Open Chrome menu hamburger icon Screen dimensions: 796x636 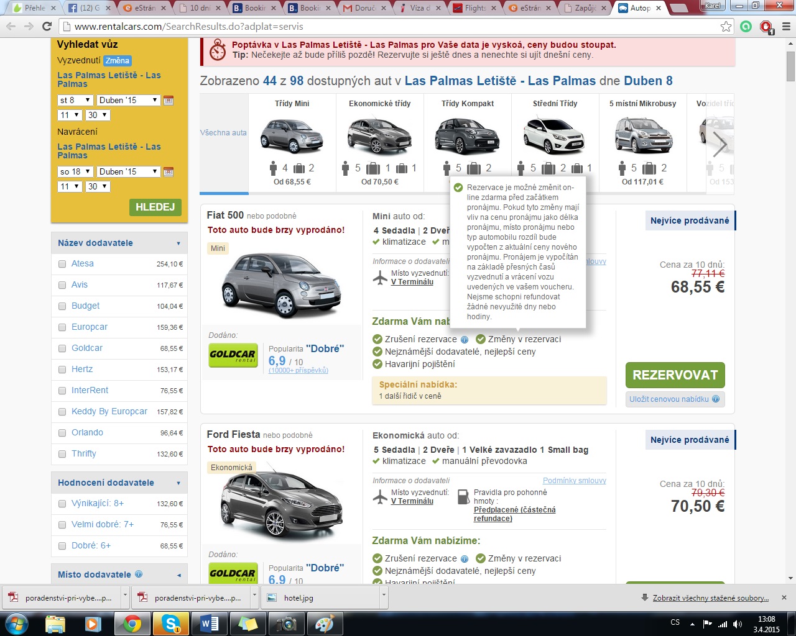point(786,27)
